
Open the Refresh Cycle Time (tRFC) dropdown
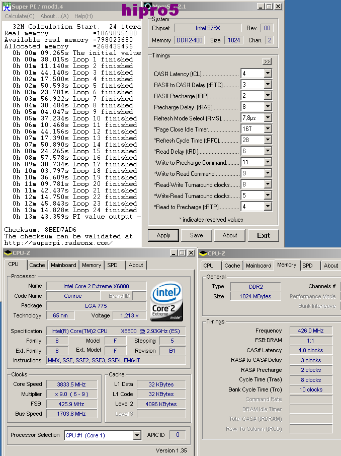point(268,140)
